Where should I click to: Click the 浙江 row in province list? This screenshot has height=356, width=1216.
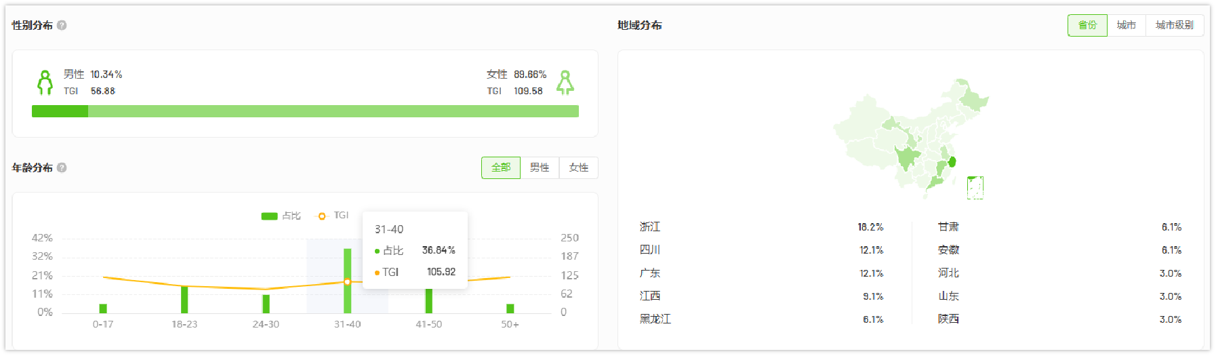[761, 227]
